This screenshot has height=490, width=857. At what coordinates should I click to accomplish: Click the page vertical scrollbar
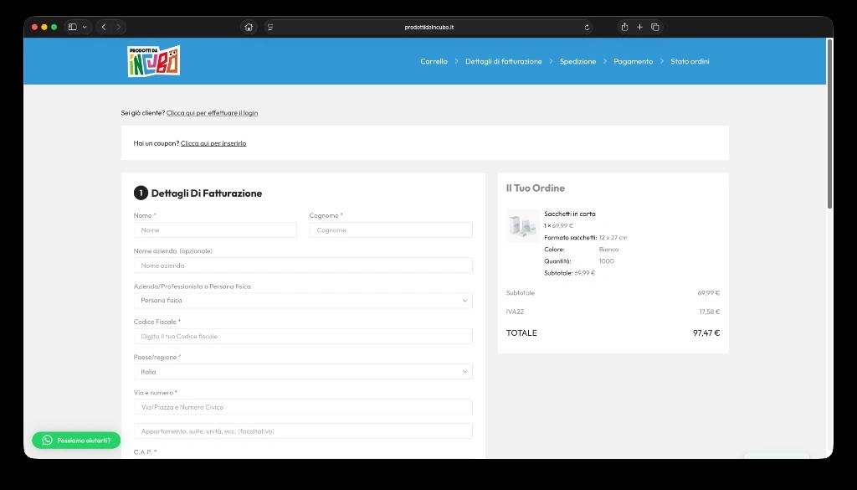click(x=829, y=124)
